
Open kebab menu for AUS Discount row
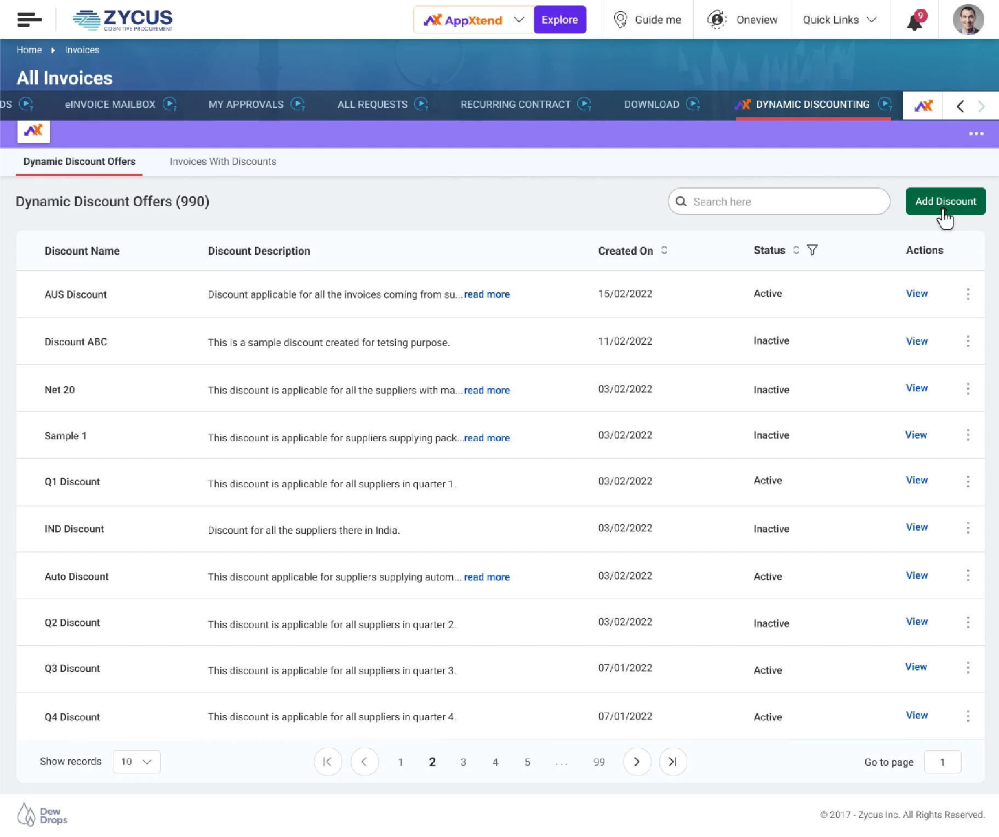click(968, 294)
